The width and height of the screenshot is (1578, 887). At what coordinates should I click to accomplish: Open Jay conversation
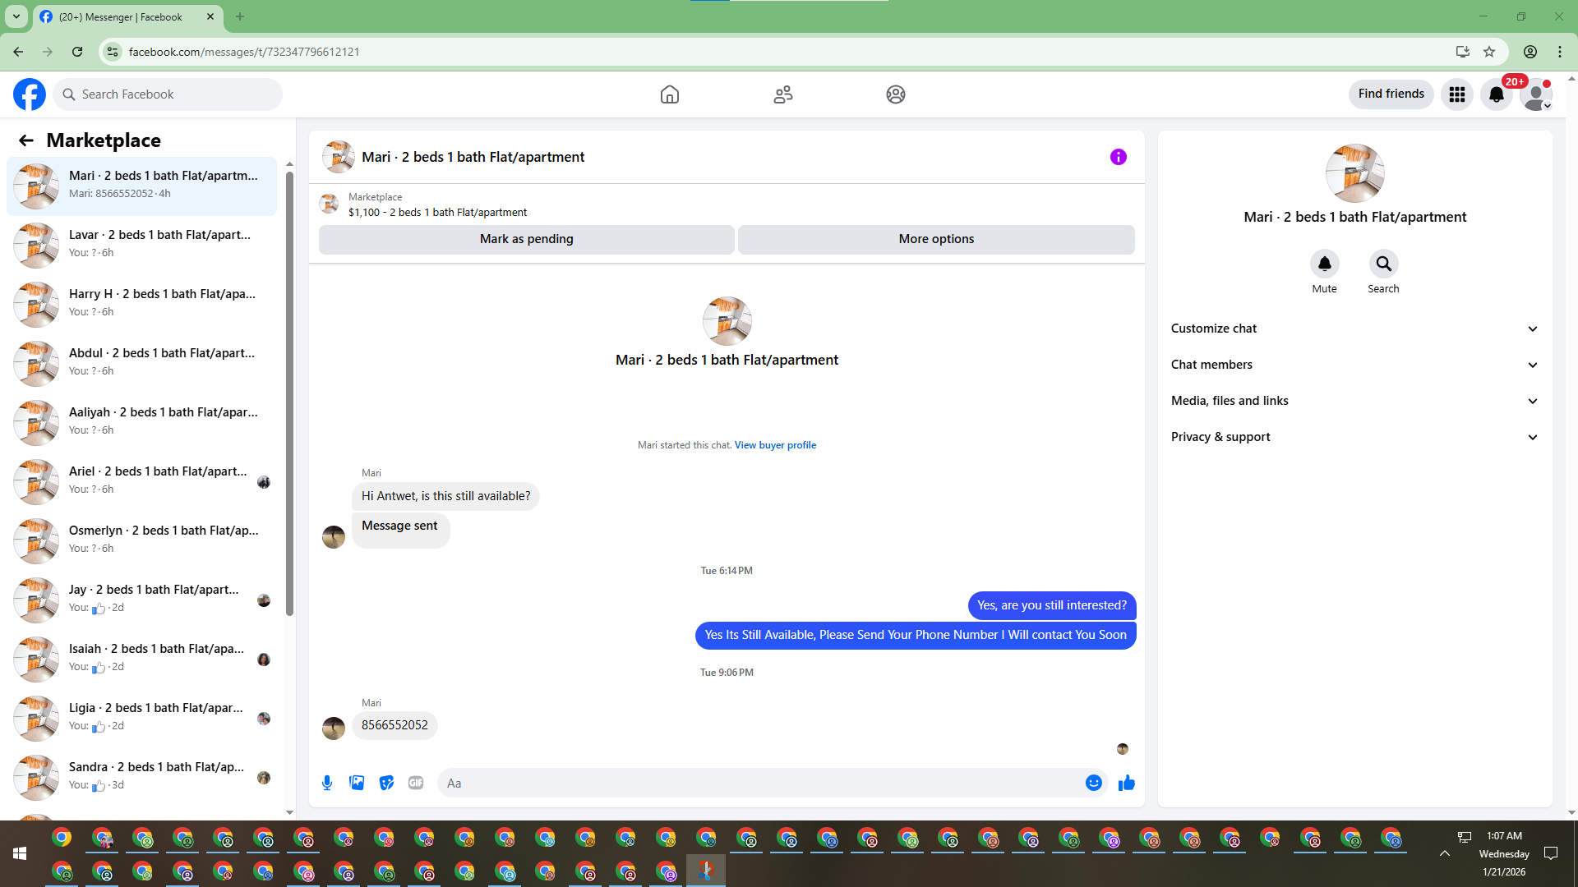pyautogui.click(x=141, y=600)
